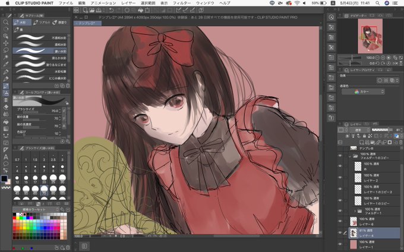Open the blending mode 通常 dropdown
The height and width of the screenshot is (252, 404).
359,130
